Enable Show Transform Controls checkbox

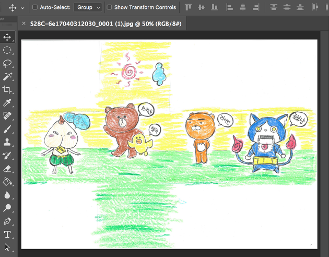pos(109,7)
